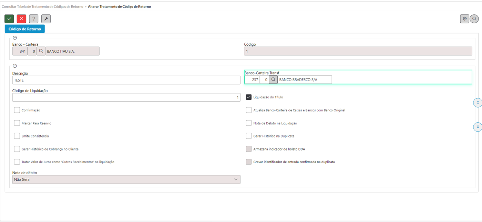Open the Nota de débito dropdown
The image size is (482, 222).
pyautogui.click(x=126, y=179)
